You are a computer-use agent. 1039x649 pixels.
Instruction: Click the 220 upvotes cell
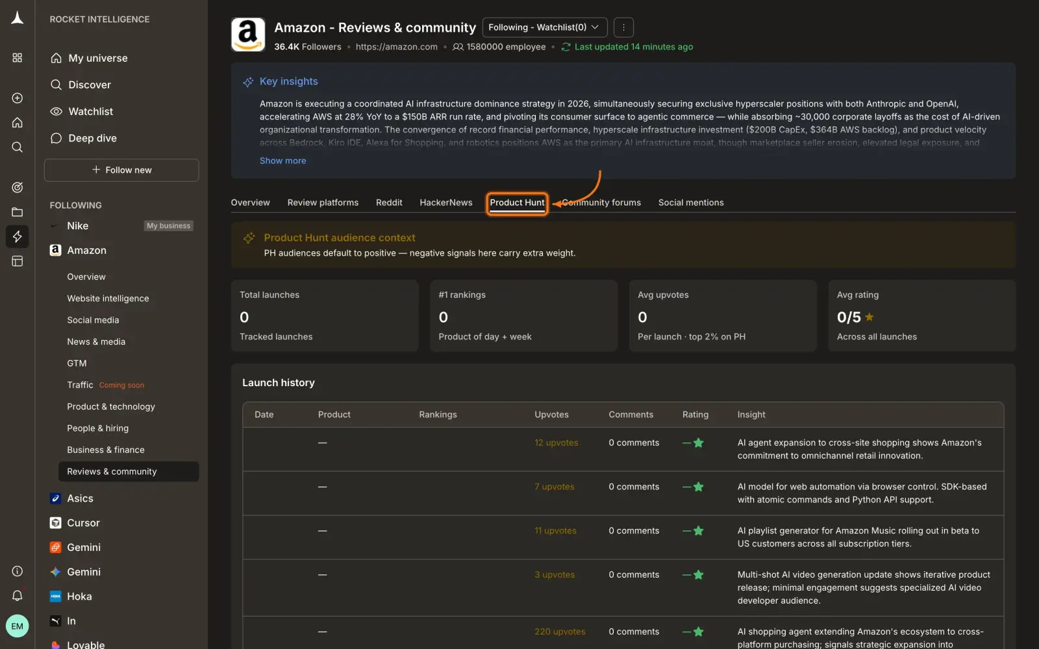(x=560, y=631)
